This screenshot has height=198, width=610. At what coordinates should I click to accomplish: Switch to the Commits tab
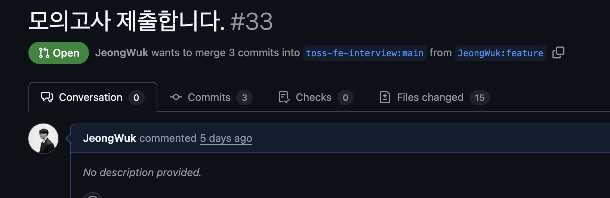click(x=211, y=97)
